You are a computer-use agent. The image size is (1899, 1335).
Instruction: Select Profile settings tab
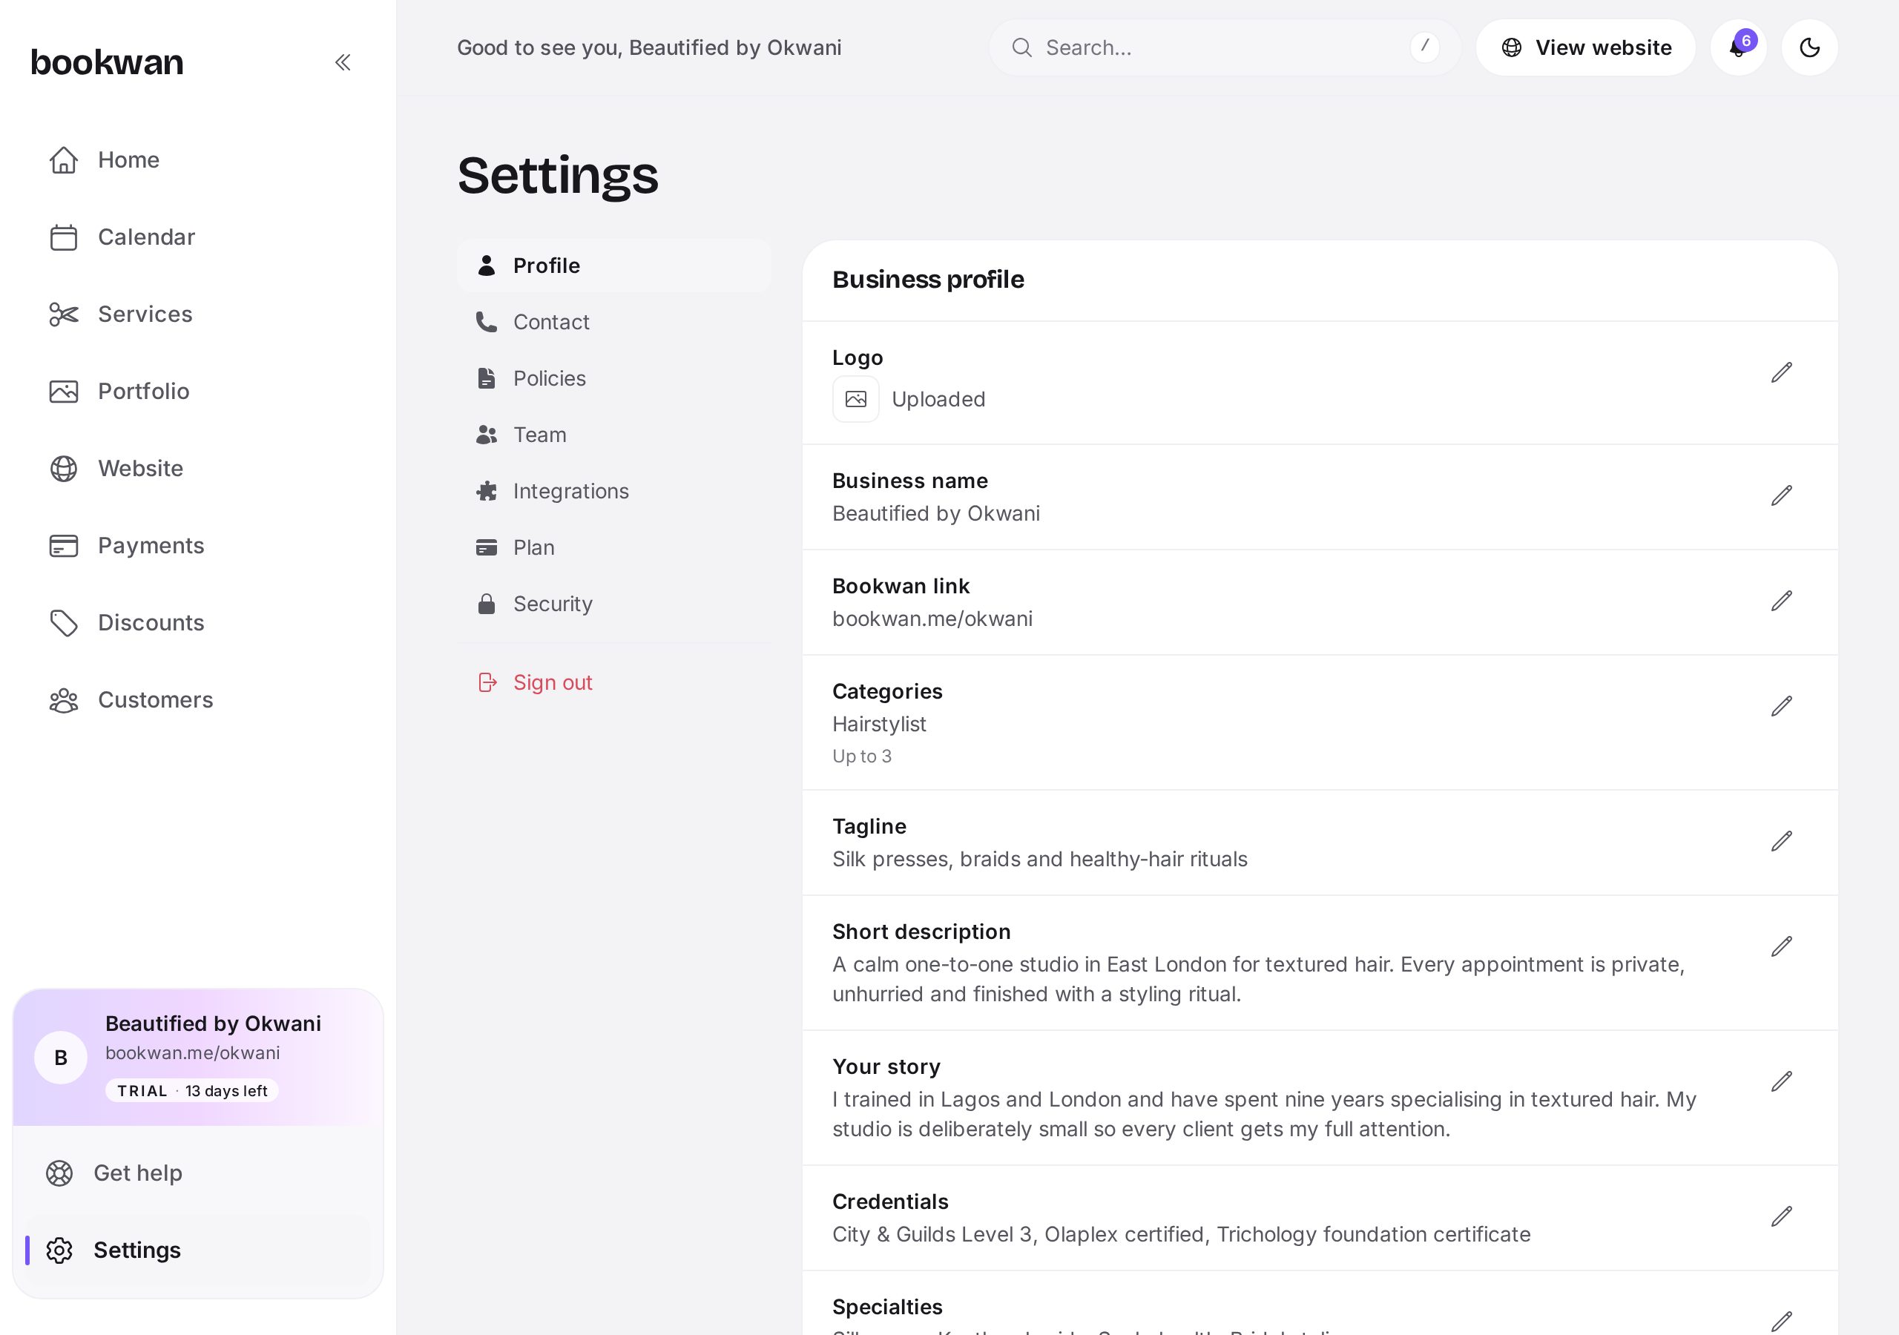coord(613,266)
